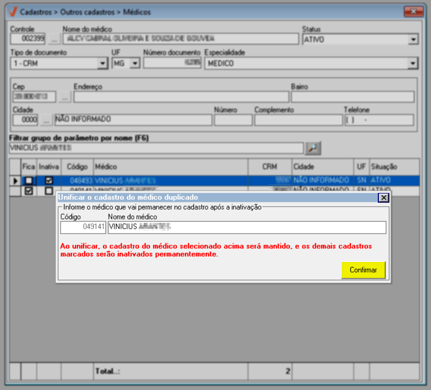Click the Nome do médico field in main form
The height and width of the screenshot is (390, 431).
tap(181, 39)
